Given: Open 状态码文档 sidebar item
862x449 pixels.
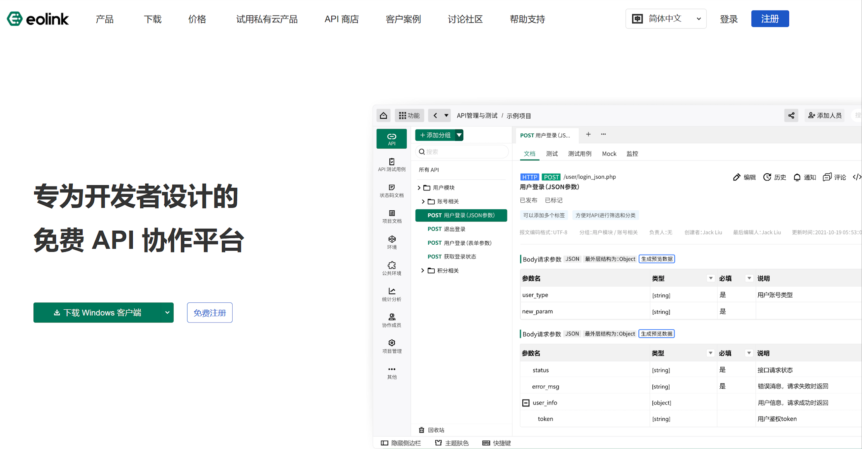Looking at the screenshot, I should point(391,191).
